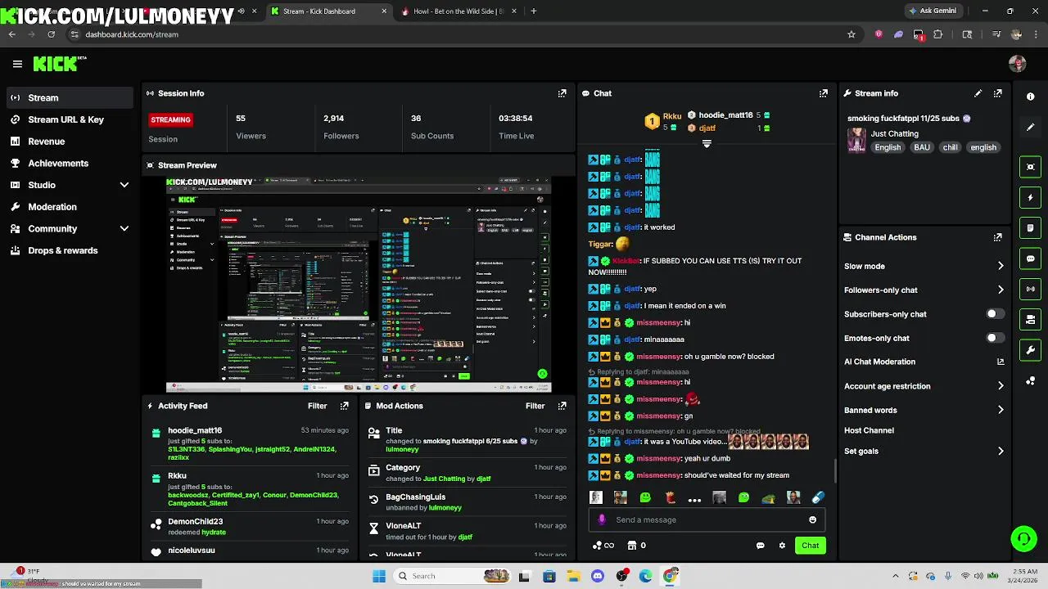
Task: Expand Slow mode options
Action: pyautogui.click(x=1001, y=266)
